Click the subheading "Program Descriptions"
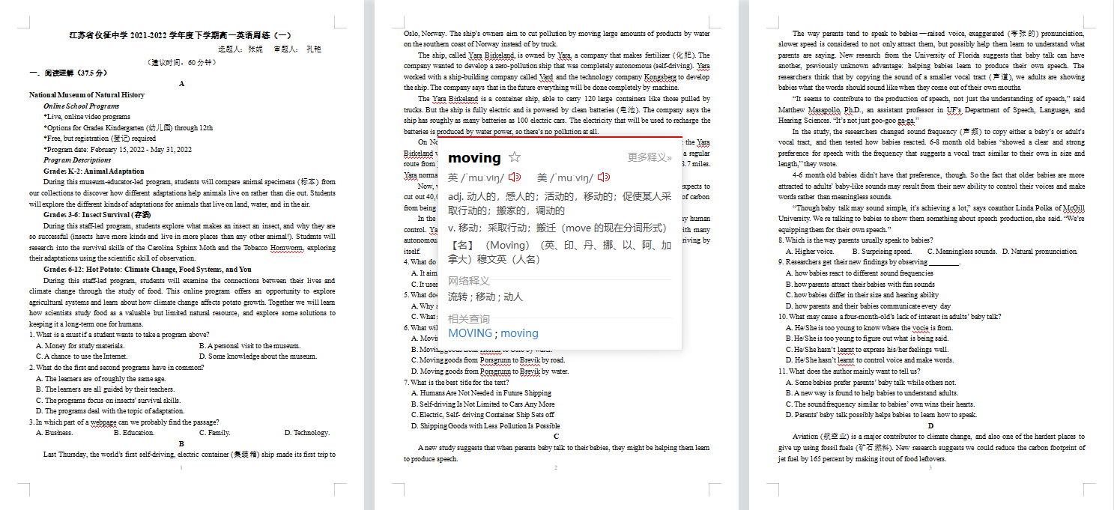1114x510 pixels. pos(77,160)
